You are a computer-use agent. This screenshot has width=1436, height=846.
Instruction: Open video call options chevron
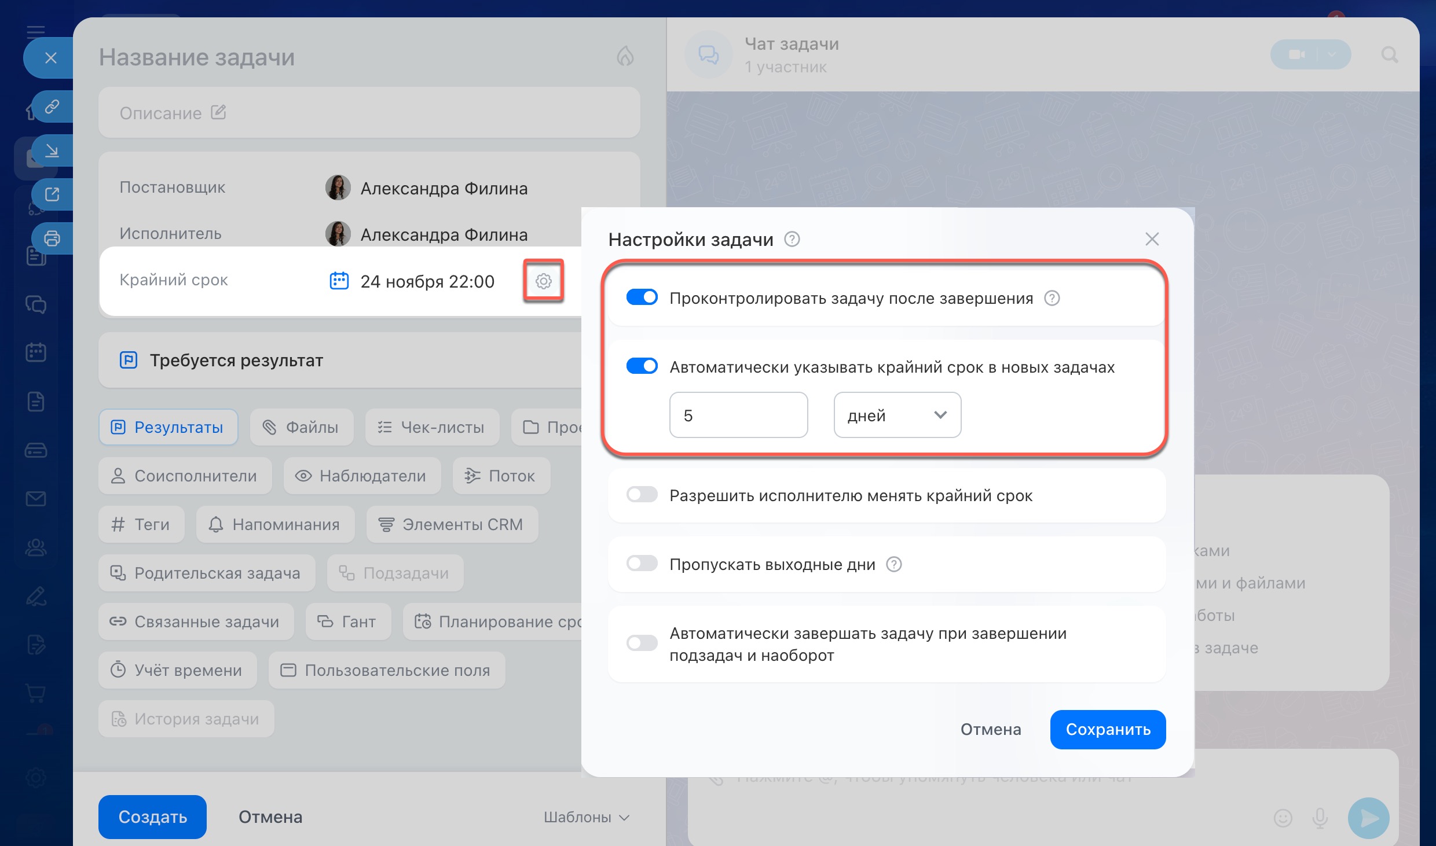tap(1332, 54)
